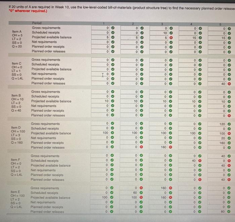Edit Item E gross requirements period 3 field
235x222 pixels.
158,188
